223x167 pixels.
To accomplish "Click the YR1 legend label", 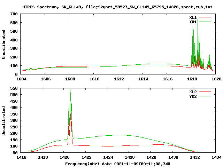I will pyautogui.click(x=193, y=22).
